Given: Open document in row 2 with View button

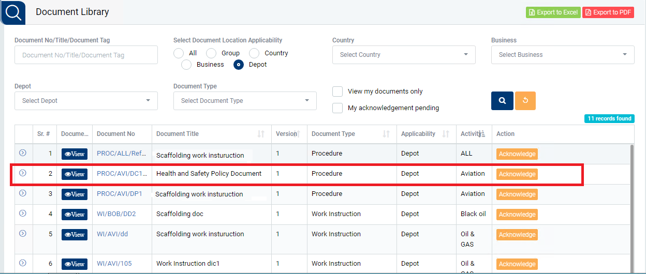Looking at the screenshot, I should 75,174.
